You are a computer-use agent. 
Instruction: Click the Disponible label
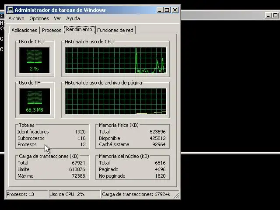coord(109,138)
